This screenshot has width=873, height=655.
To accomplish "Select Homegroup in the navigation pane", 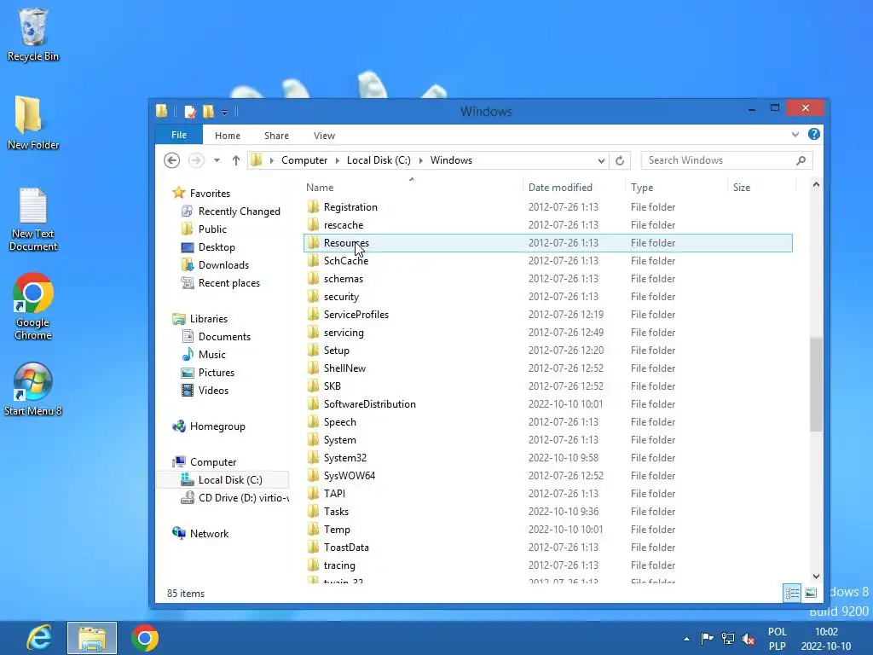I will tap(217, 426).
